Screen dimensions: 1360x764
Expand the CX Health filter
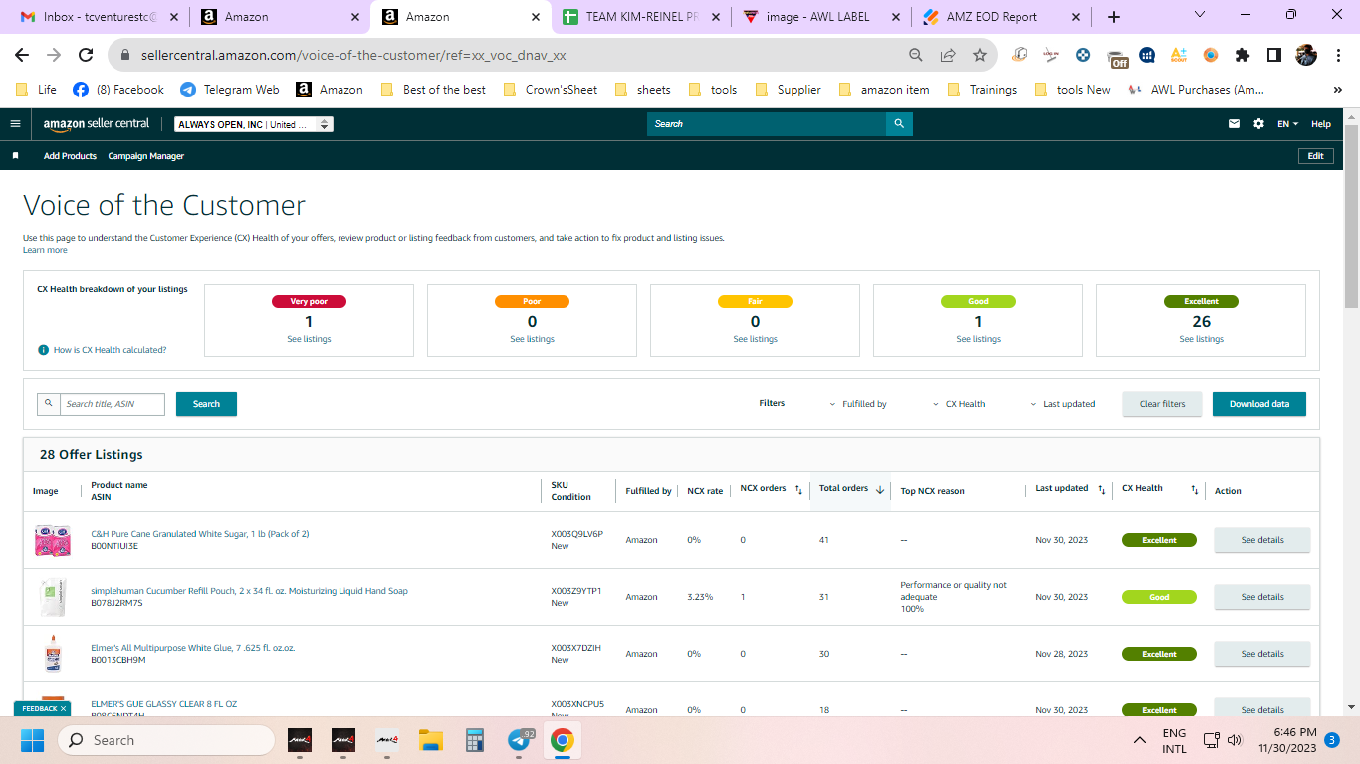[959, 404]
